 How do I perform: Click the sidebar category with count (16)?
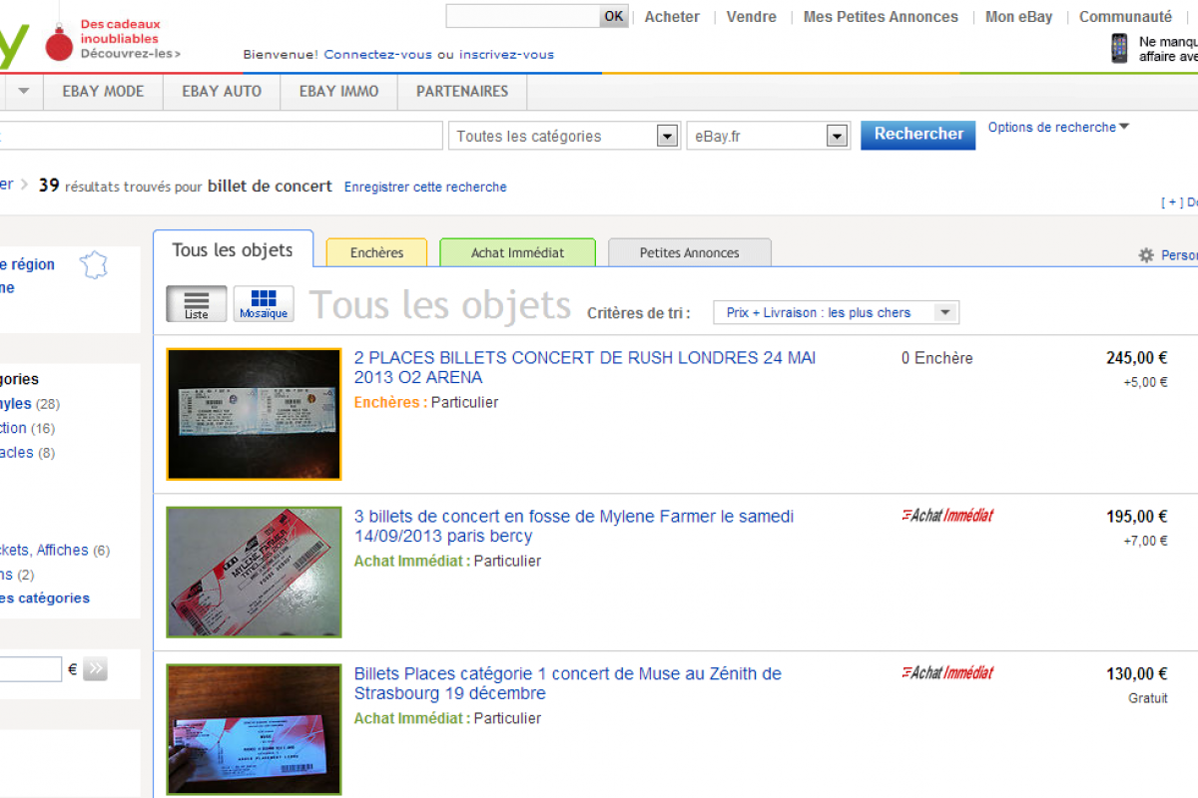28,428
